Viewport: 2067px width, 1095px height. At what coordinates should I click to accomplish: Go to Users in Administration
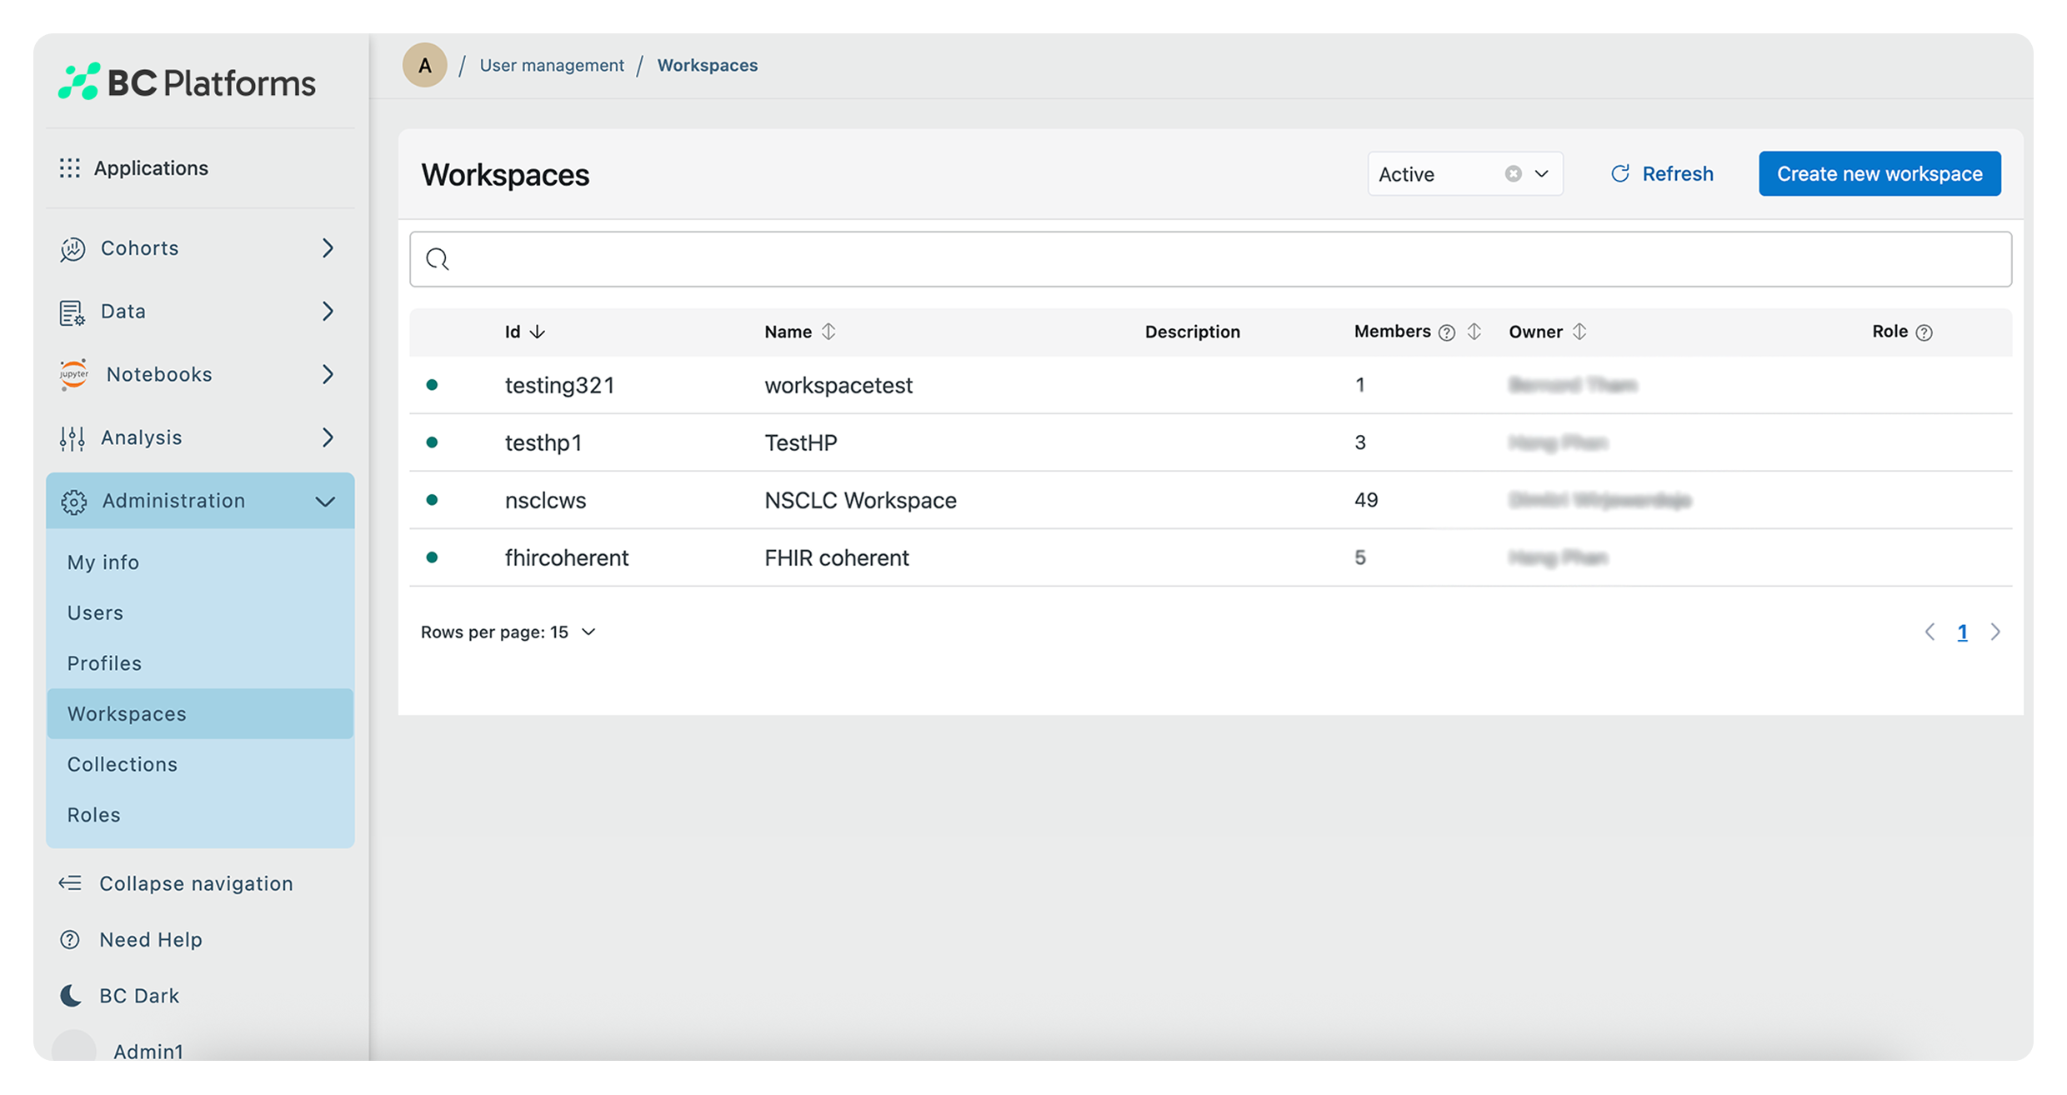click(95, 612)
